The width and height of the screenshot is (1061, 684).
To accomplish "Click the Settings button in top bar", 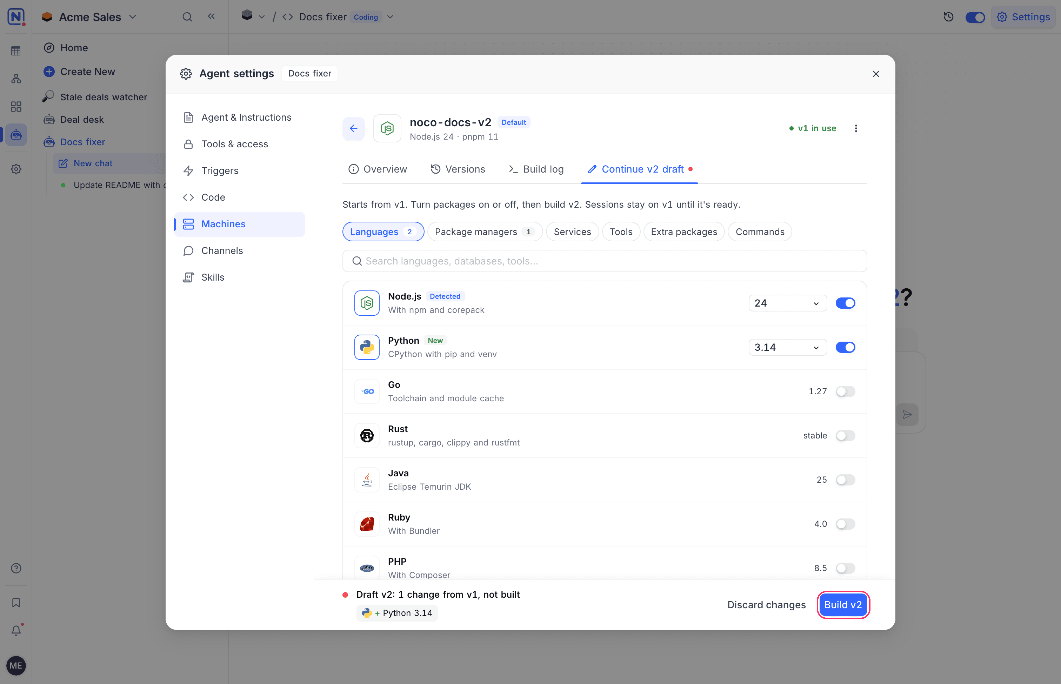I will coord(1023,17).
